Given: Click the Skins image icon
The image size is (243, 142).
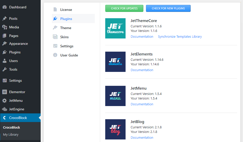Looking at the screenshot, I should pos(55,37).
